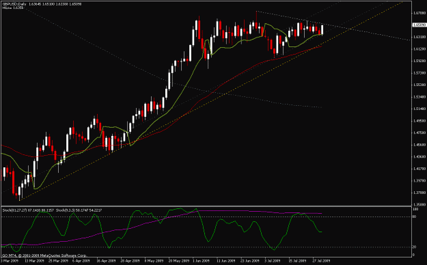Click the 20 May 2009 date label
This screenshot has width=427, height=265.
tap(178, 261)
